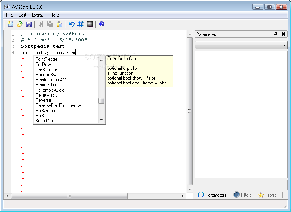The image size is (291, 212).
Task: Click the blue Undo arrow icon
Action: pos(72,24)
